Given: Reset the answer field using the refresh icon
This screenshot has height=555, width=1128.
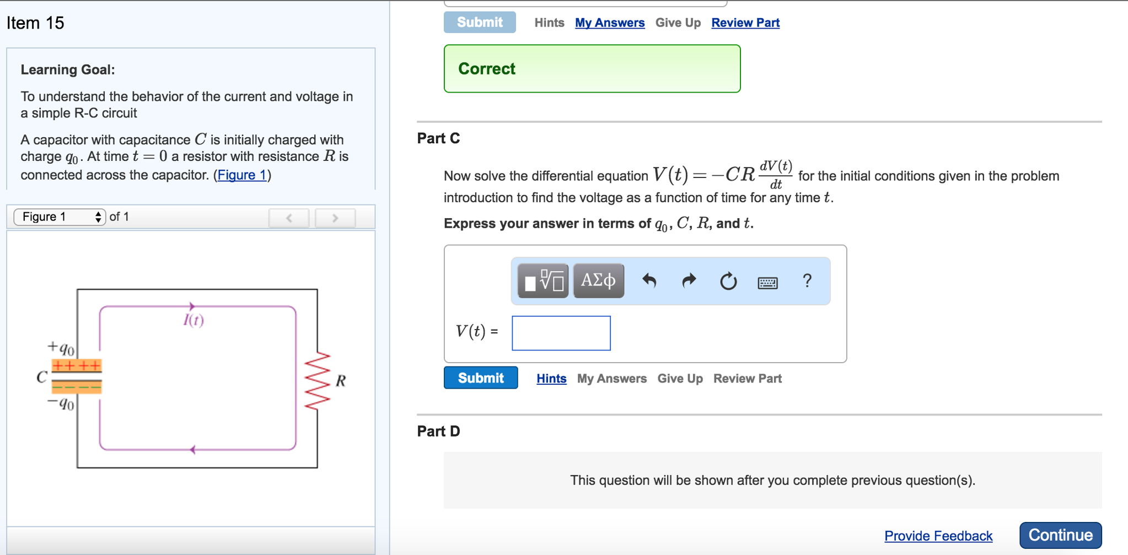Looking at the screenshot, I should (x=728, y=281).
